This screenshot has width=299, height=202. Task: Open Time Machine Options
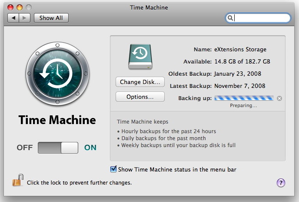pyautogui.click(x=140, y=97)
